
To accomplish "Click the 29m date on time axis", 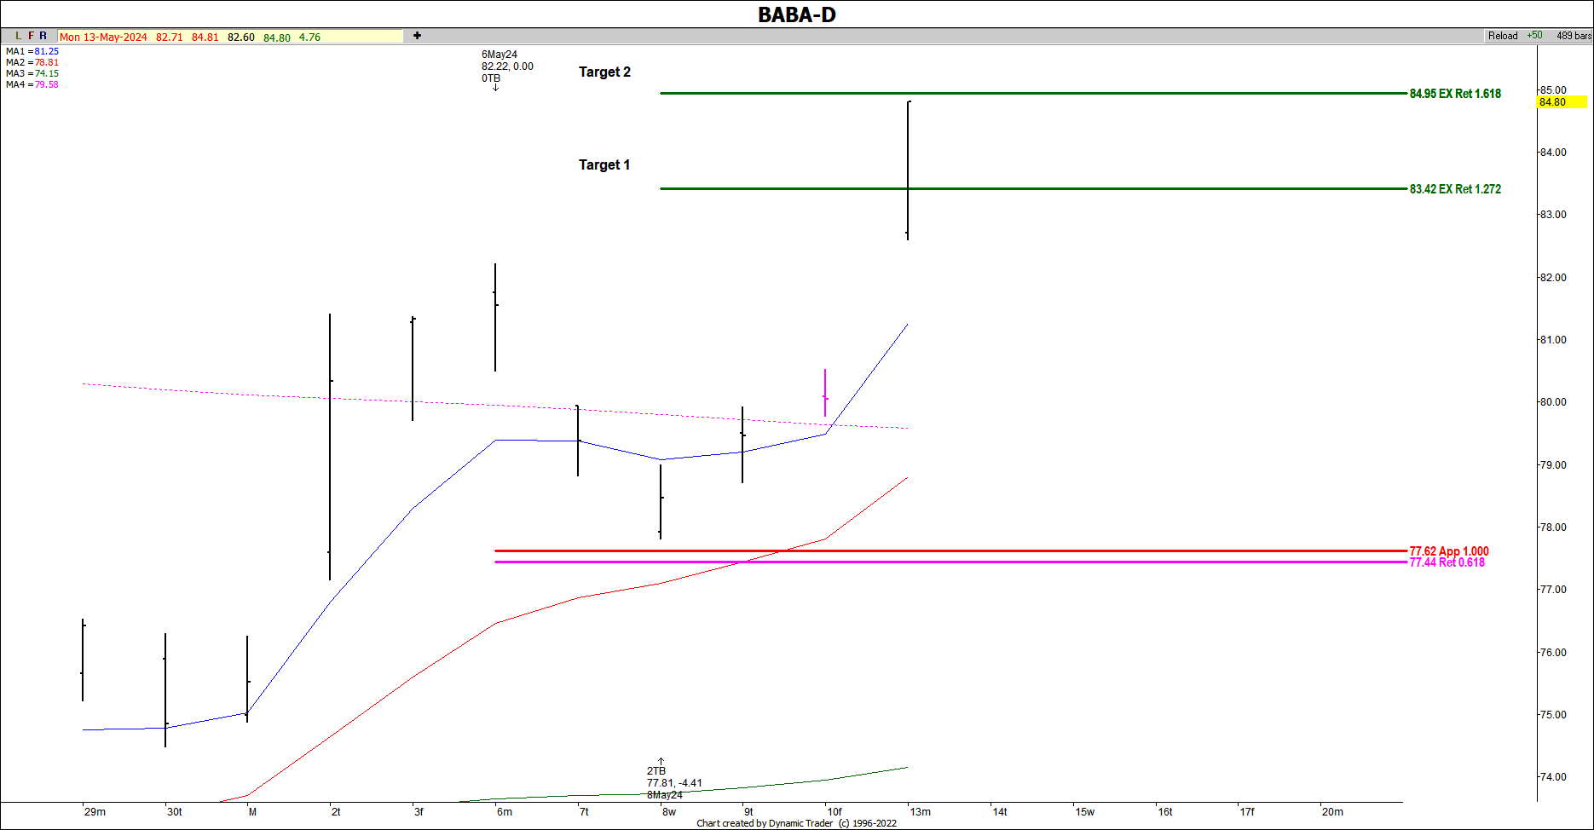I will point(95,812).
